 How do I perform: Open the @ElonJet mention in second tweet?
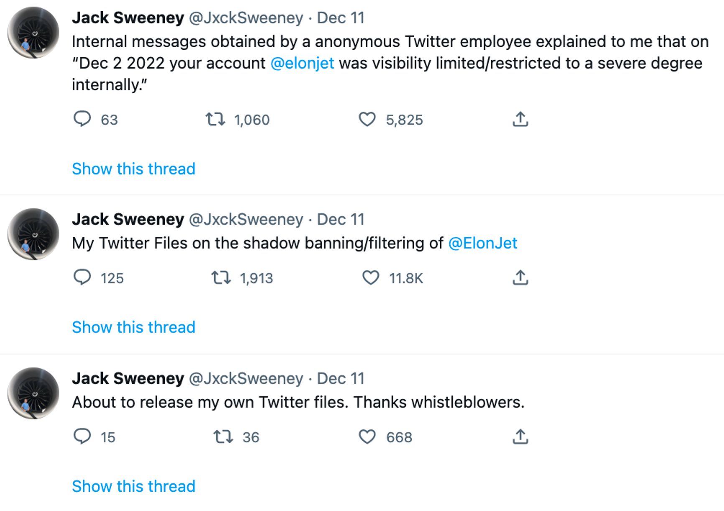point(483,243)
